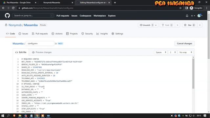The height and width of the screenshot is (118, 210).
Task: Open Issues in the top navigation
Action: point(74,16)
